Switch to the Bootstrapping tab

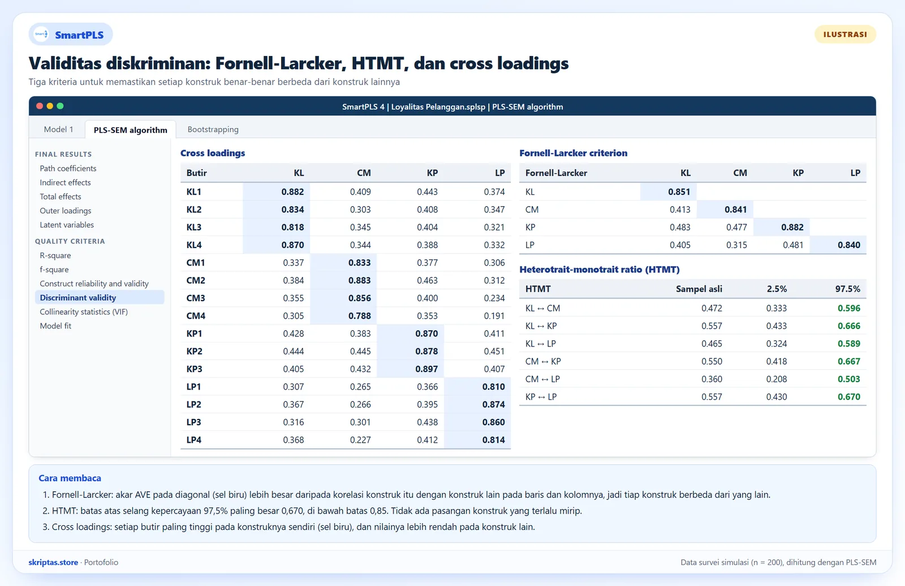click(213, 129)
